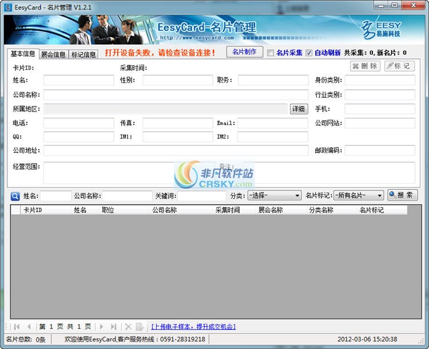Click the Email input field

273,123
